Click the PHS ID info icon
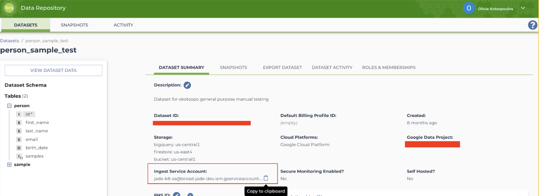 (x=190, y=195)
